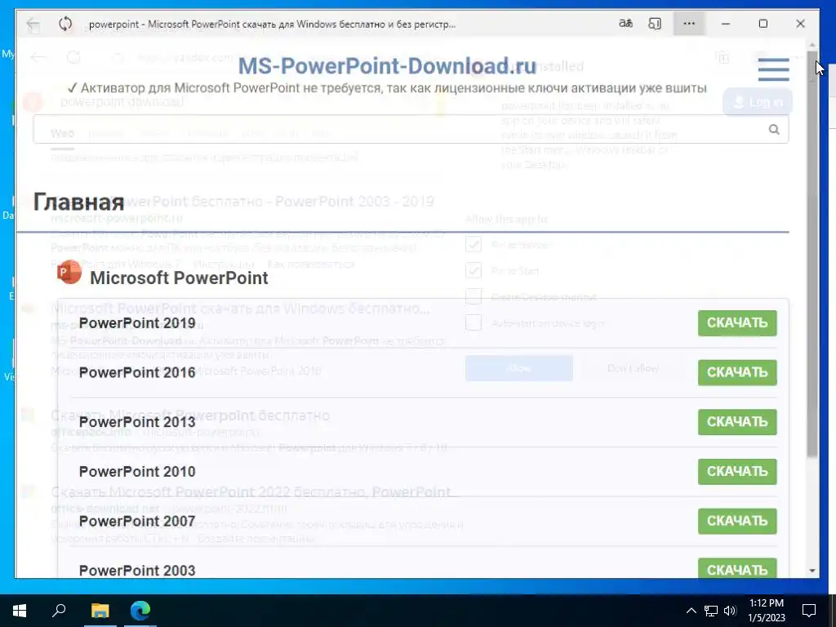The width and height of the screenshot is (836, 627).
Task: Click the scrollbar down arrow
Action: coord(812,571)
